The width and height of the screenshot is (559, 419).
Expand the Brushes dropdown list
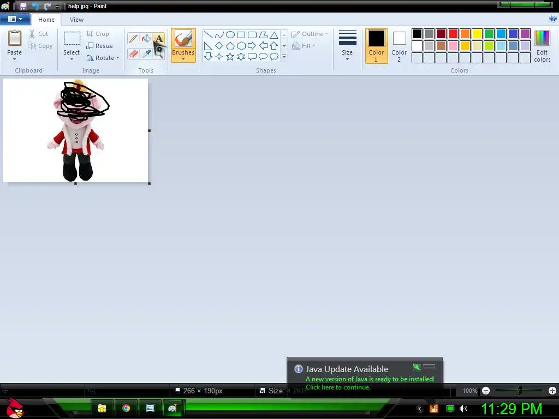183,59
